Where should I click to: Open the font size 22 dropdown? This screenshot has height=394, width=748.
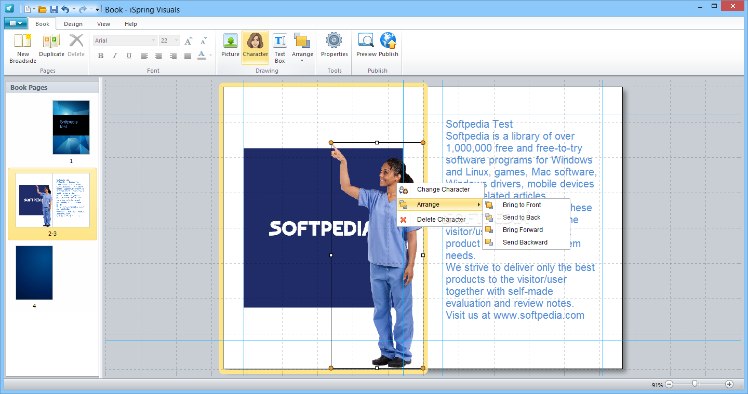coord(177,40)
